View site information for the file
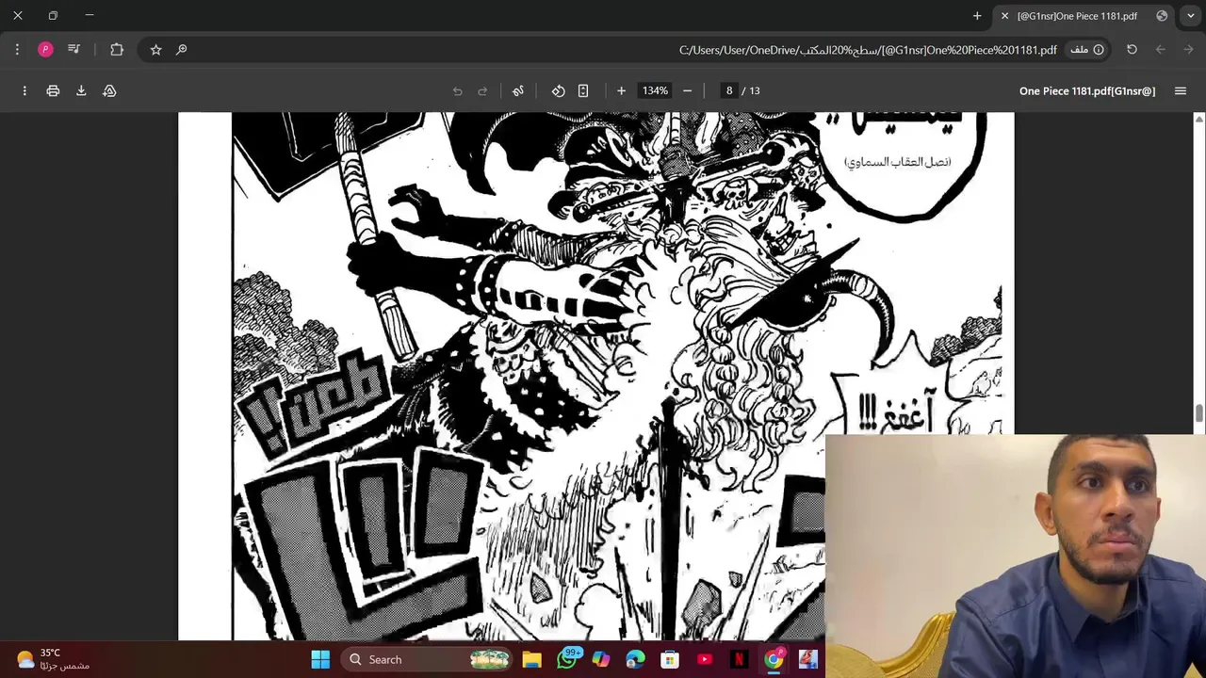 coord(1086,49)
